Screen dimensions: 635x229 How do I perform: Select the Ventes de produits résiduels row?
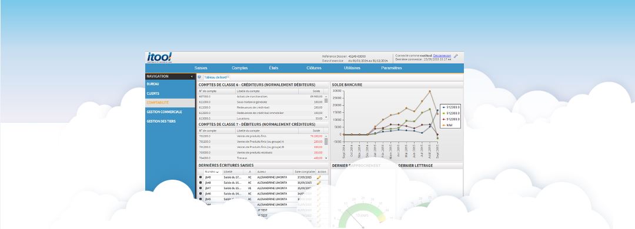pyautogui.click(x=261, y=153)
